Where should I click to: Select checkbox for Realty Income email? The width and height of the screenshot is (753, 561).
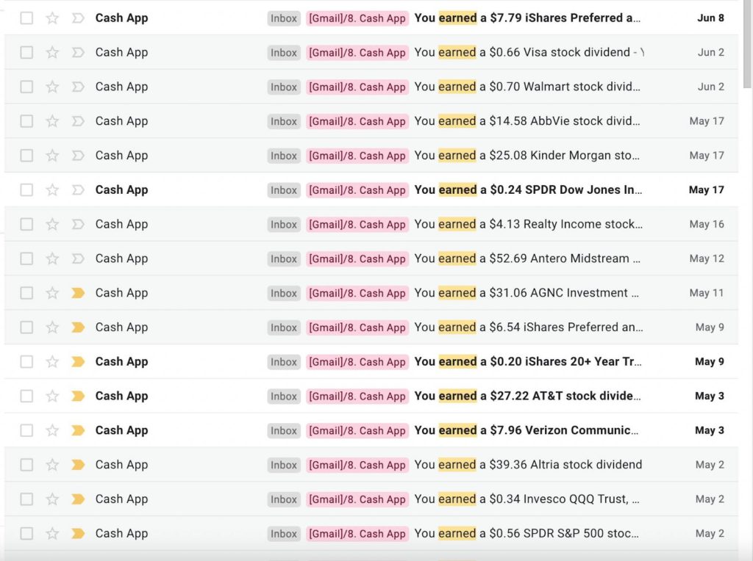pos(26,224)
